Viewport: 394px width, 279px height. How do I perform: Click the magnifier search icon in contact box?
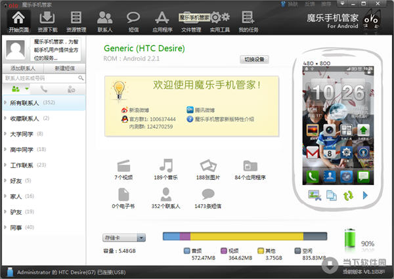[81, 78]
